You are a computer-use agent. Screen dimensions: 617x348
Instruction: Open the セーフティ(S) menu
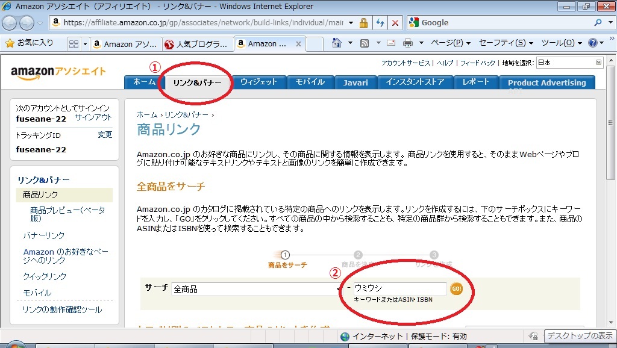(x=506, y=43)
